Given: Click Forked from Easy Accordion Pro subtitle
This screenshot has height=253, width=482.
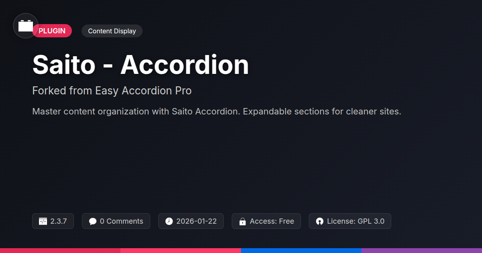Looking at the screenshot, I should pos(112,91).
